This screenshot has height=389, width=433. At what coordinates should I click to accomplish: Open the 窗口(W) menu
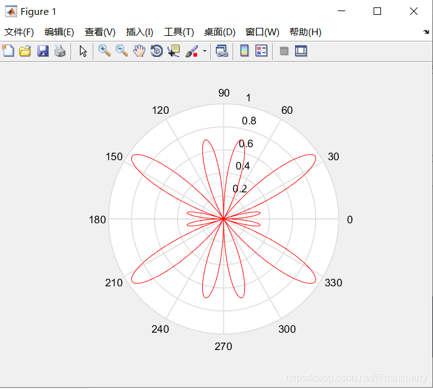pos(262,32)
